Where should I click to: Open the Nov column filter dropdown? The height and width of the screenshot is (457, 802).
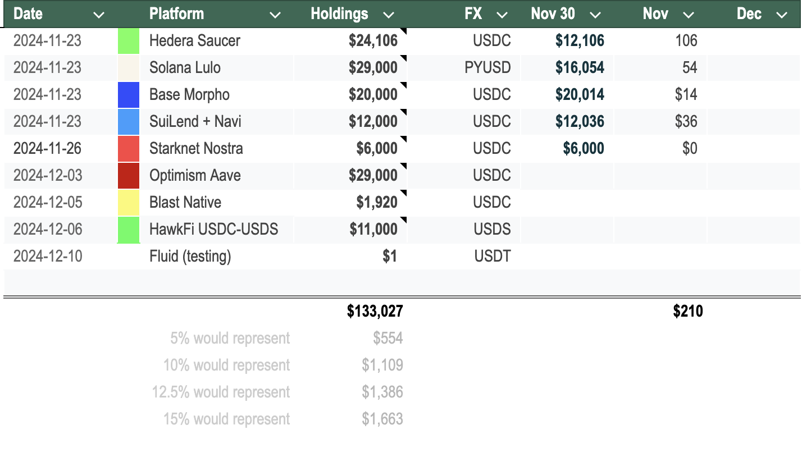[689, 15]
